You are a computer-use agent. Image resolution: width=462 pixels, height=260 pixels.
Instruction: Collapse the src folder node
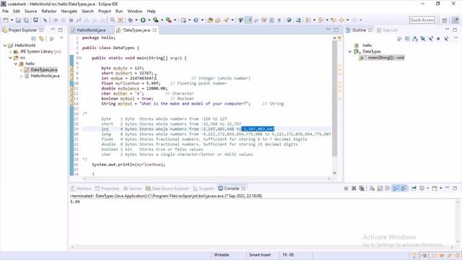tap(11, 58)
